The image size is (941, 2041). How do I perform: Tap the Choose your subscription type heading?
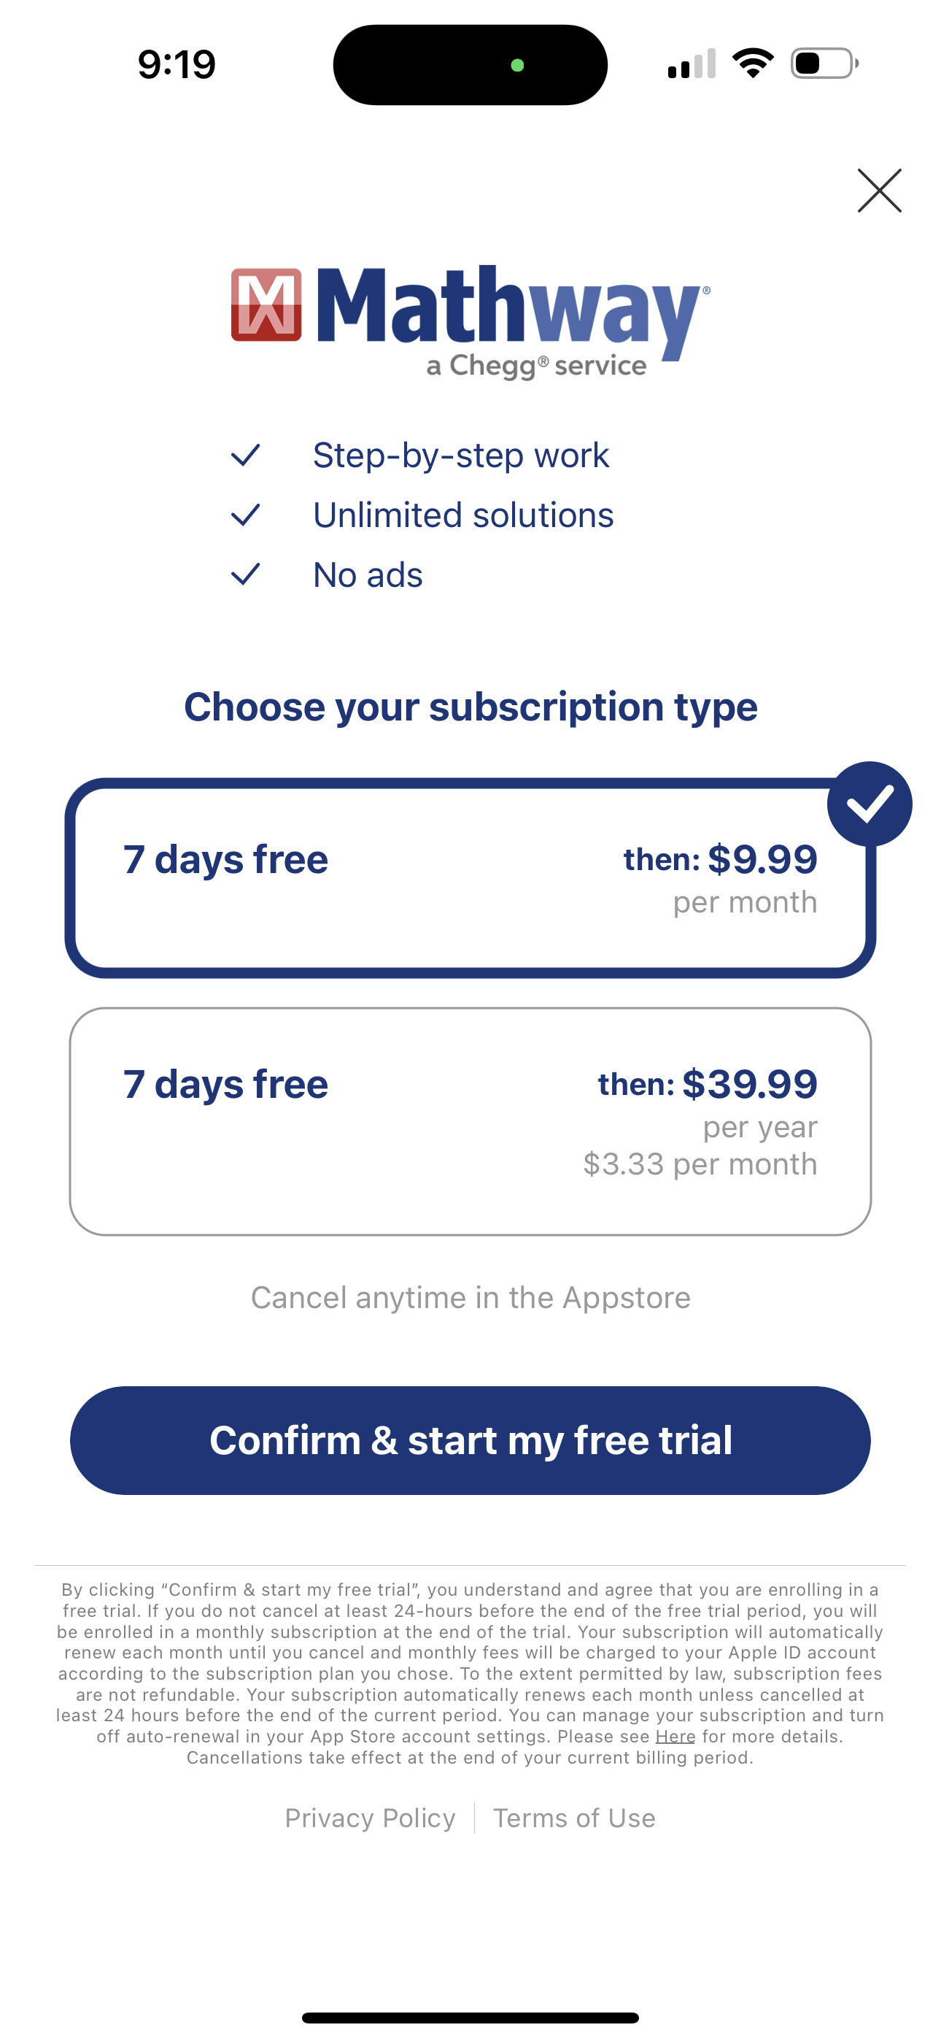click(471, 707)
